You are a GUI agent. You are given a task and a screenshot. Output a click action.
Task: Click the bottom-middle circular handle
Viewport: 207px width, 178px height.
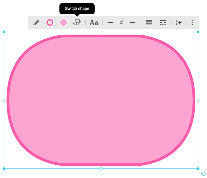coord(101,168)
